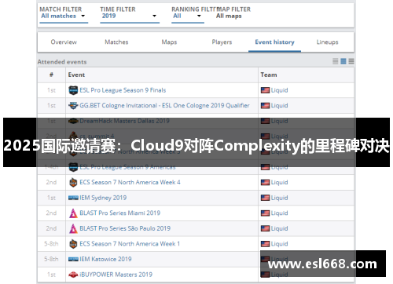393x284 pixels.
Task: Open the Time Filter 2019 dropdown
Action: point(130,16)
